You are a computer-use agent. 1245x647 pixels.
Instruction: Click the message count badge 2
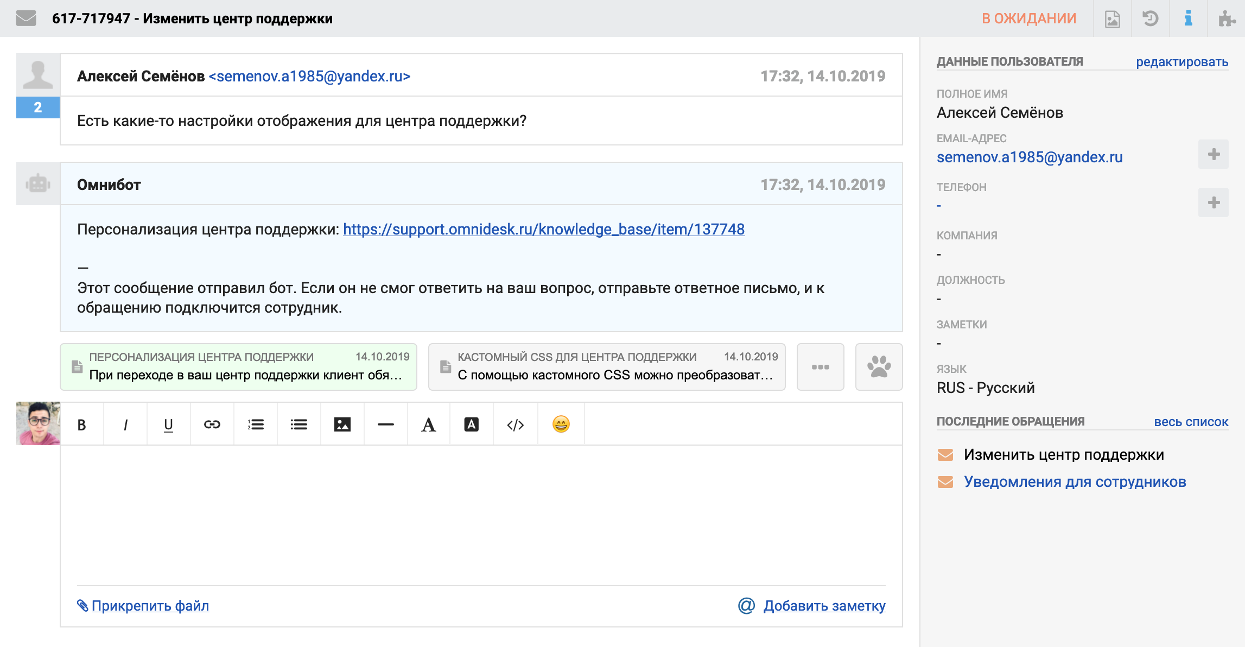pos(38,107)
